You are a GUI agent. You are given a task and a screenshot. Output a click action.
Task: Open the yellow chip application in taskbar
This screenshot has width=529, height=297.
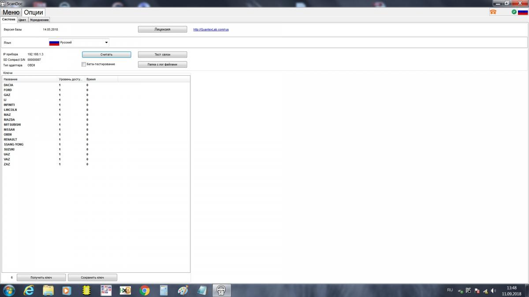click(x=86, y=290)
